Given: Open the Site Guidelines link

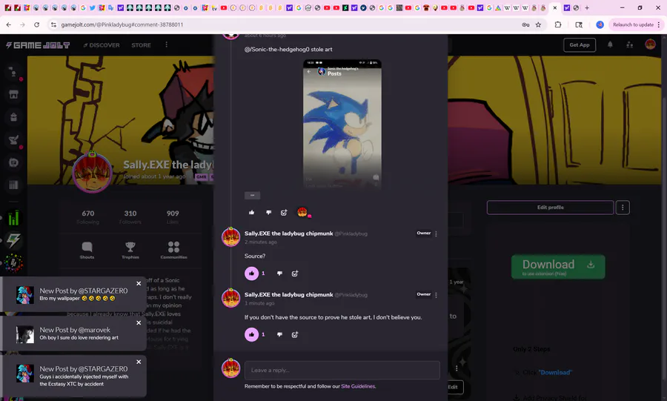Looking at the screenshot, I should 358,386.
